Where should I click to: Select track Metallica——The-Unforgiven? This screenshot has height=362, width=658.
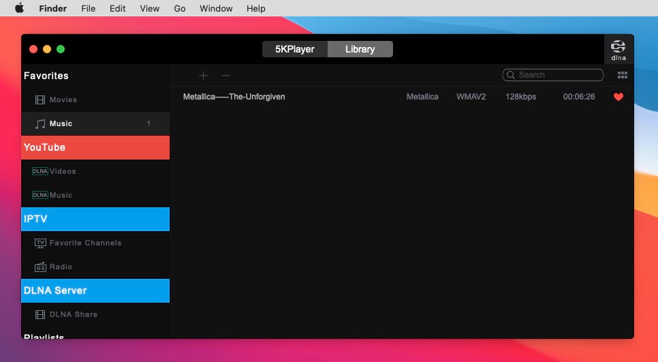click(234, 97)
